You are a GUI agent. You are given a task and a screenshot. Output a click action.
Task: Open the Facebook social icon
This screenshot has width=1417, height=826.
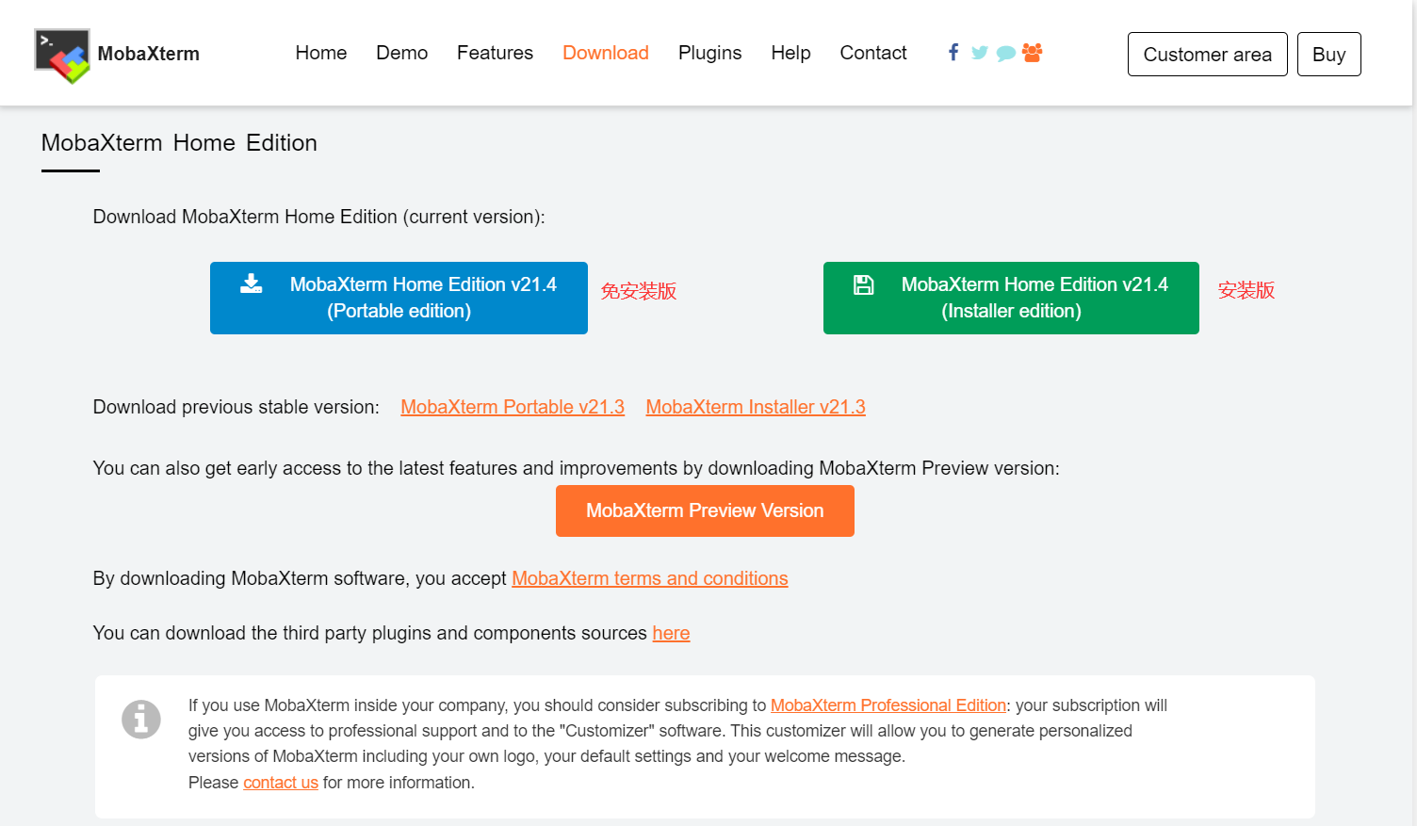click(953, 53)
